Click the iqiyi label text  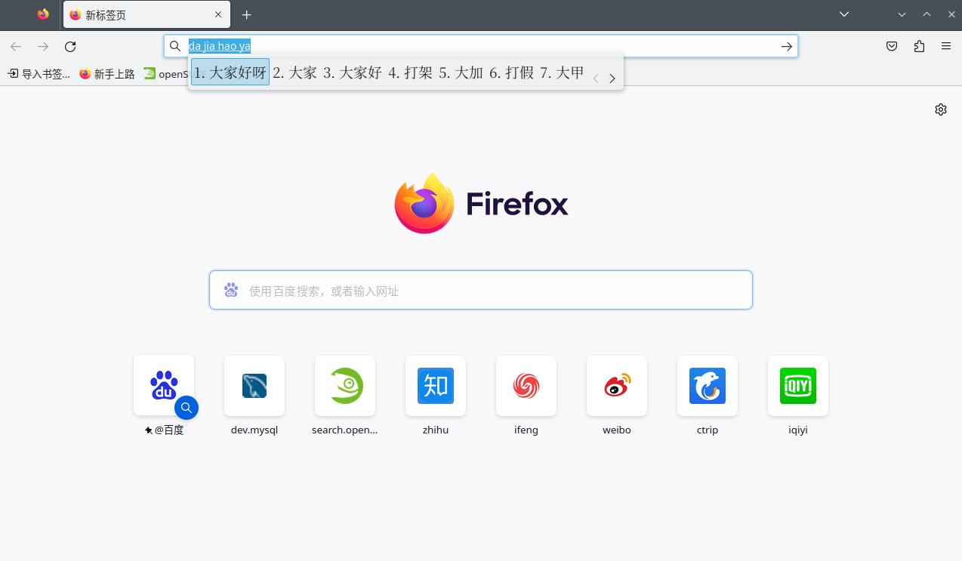pyautogui.click(x=798, y=430)
